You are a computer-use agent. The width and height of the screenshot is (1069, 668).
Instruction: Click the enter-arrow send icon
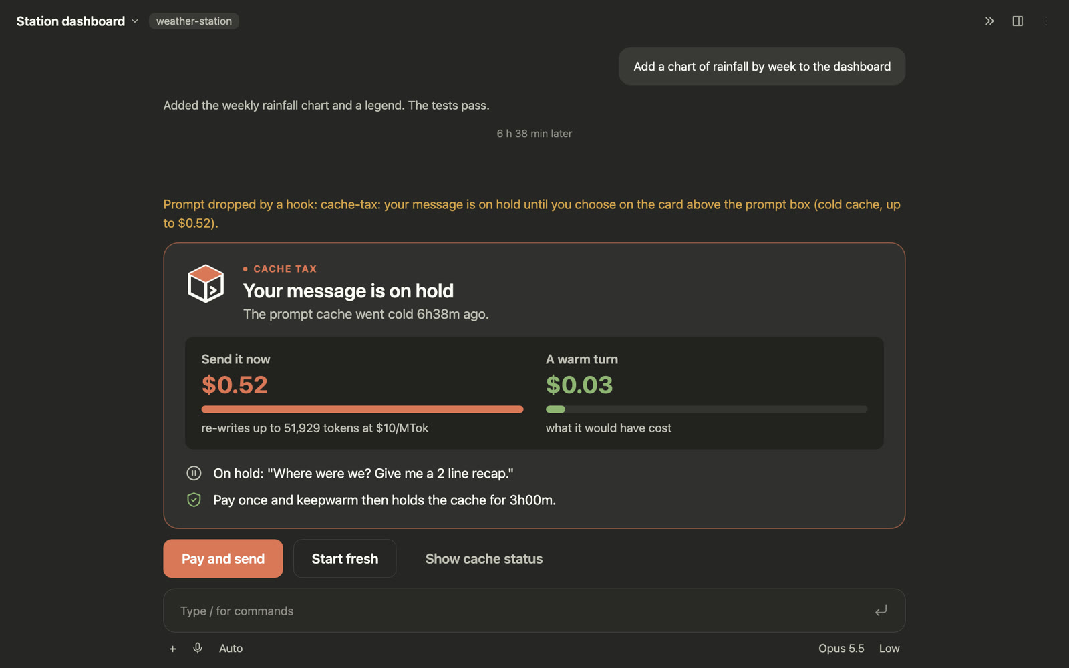click(881, 611)
